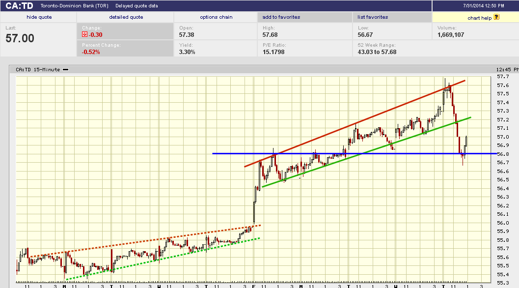Open the options chain link
The image size is (519, 288).
pos(216,17)
